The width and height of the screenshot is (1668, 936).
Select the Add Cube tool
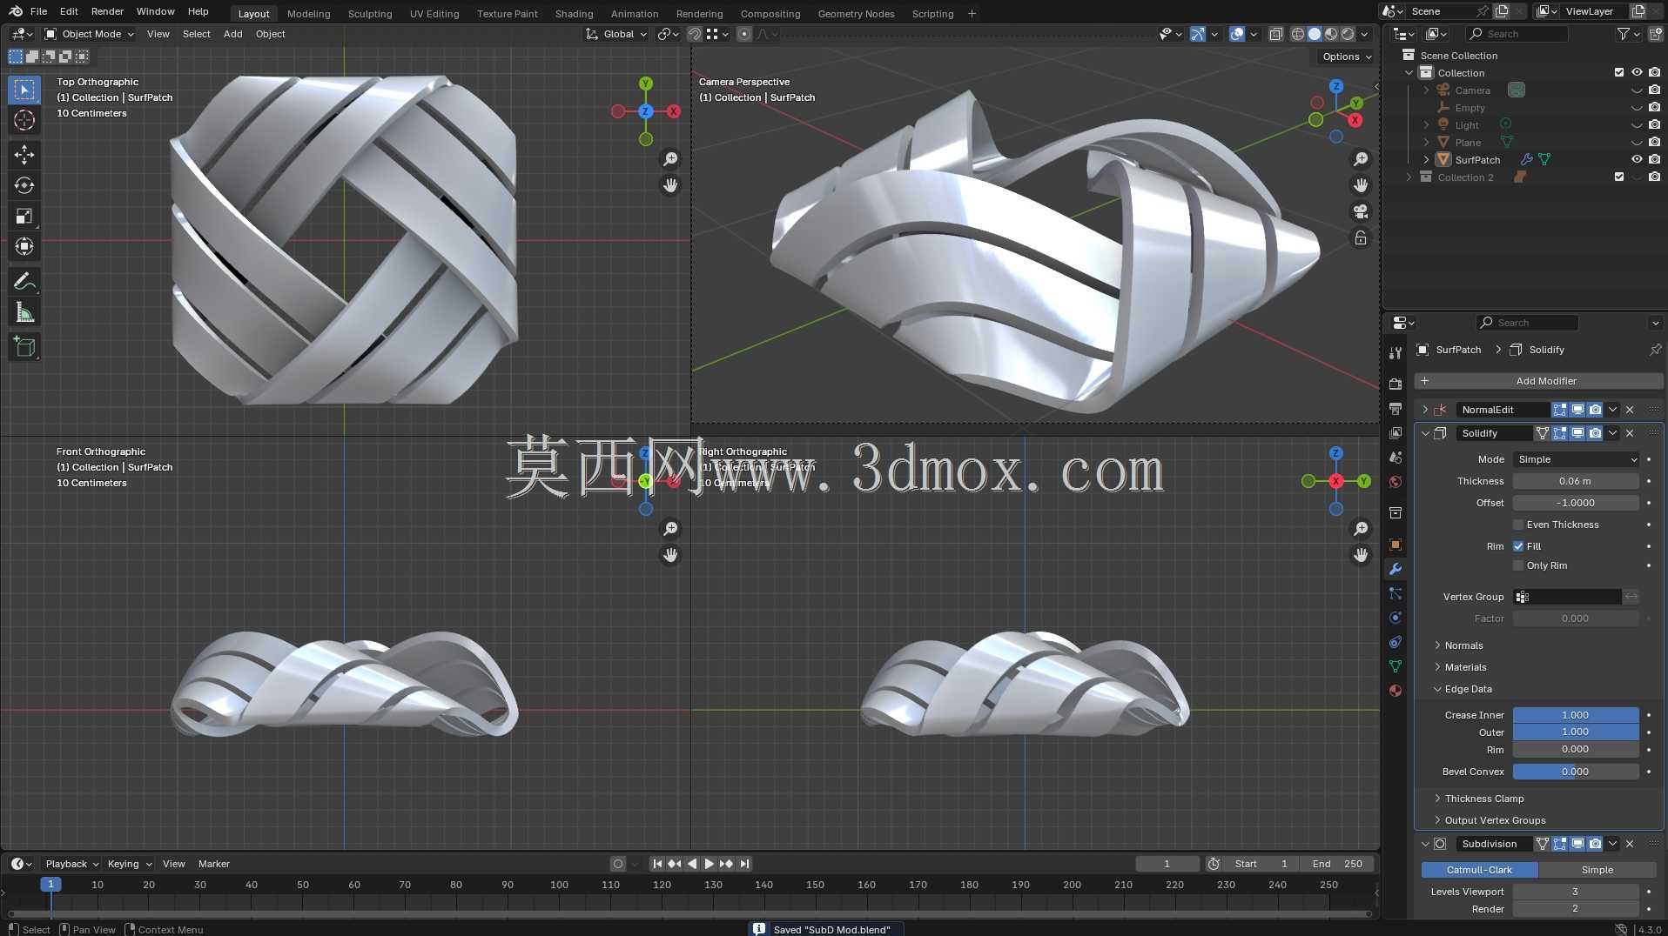point(24,347)
